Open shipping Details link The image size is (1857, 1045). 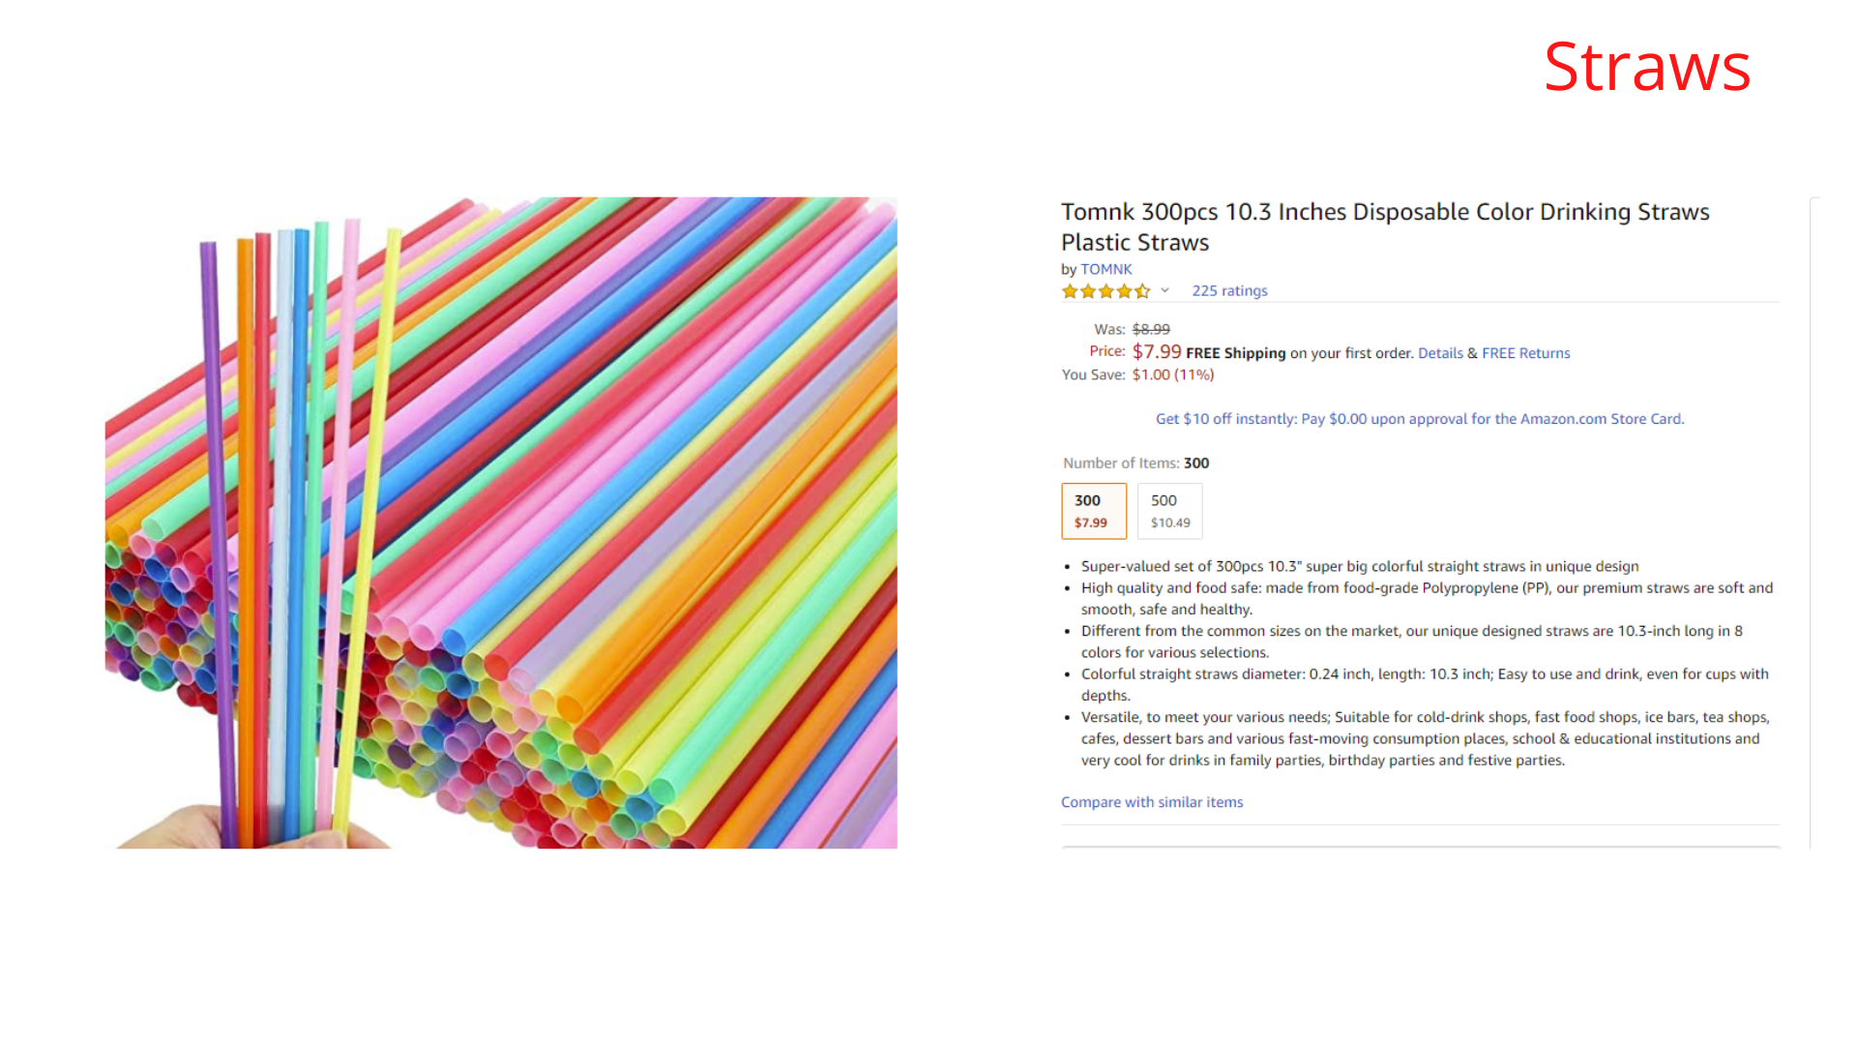point(1440,353)
